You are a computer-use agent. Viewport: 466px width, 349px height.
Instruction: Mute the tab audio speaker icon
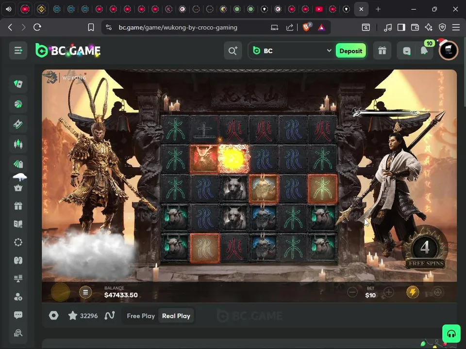(x=9, y=9)
